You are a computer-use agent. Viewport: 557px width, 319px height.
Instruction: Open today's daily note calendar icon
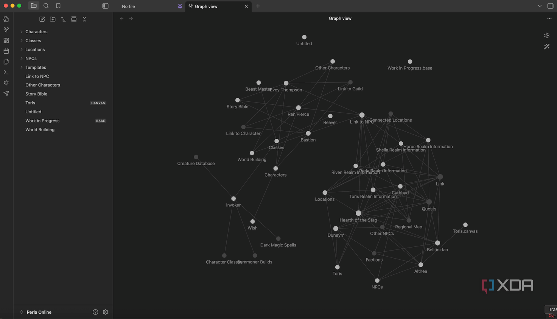pos(6,51)
